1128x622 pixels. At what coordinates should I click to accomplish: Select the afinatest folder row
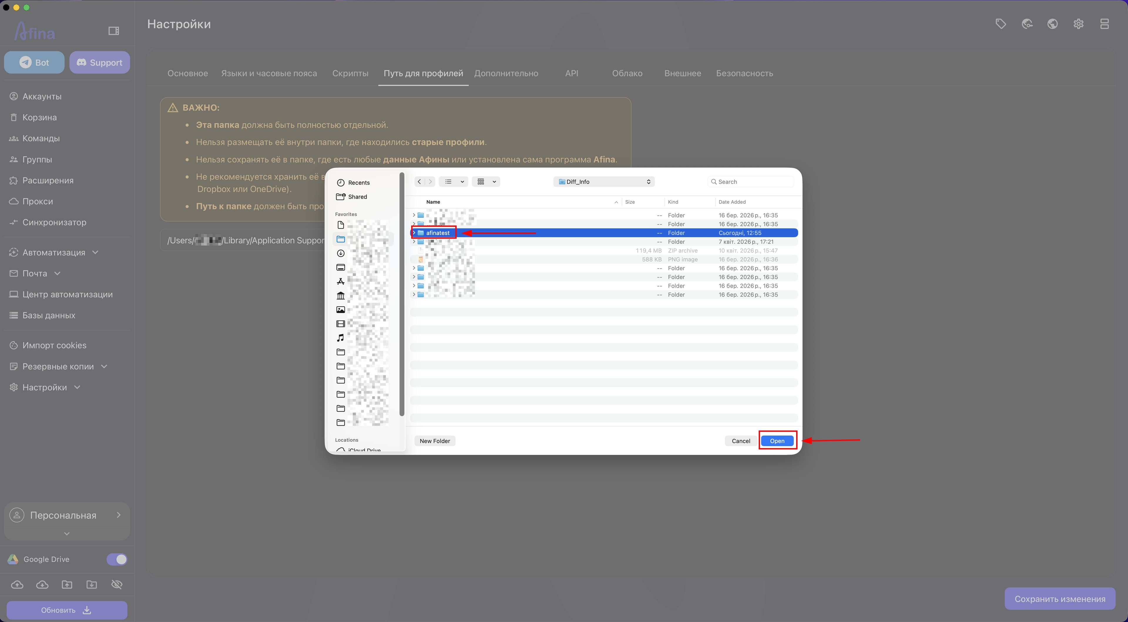(x=604, y=233)
